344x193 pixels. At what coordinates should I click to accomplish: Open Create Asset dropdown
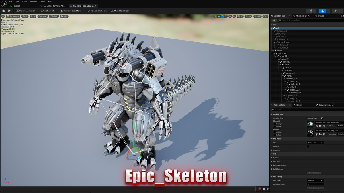[x=48, y=11]
